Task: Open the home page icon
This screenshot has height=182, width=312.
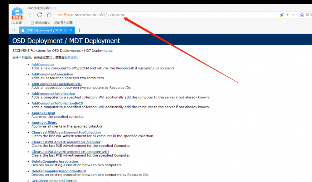Action: (49, 15)
